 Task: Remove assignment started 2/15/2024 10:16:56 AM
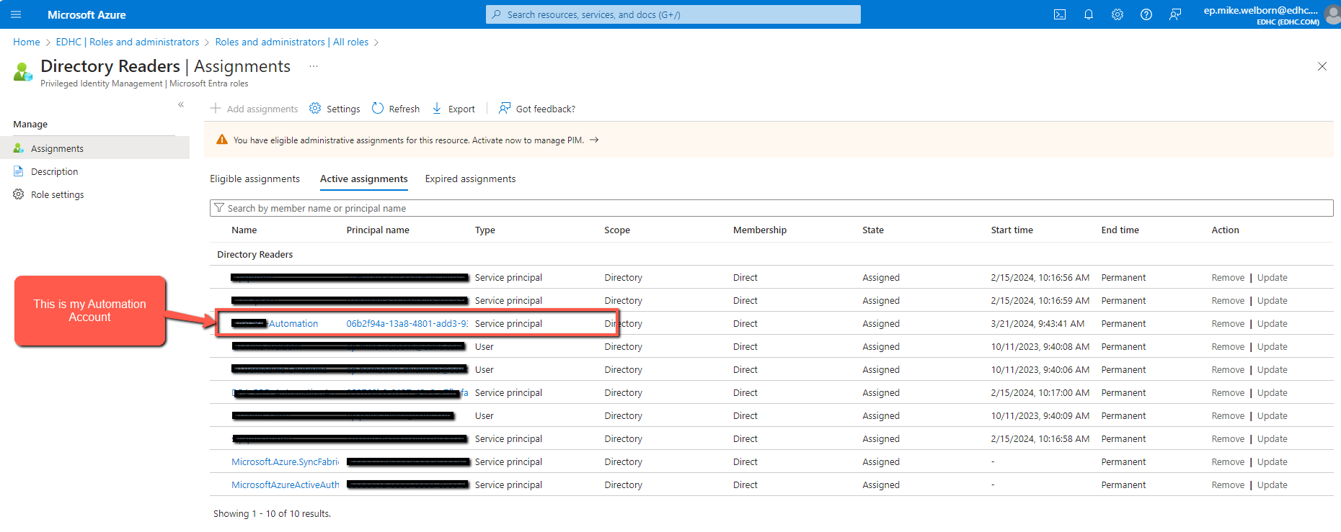coord(1228,277)
